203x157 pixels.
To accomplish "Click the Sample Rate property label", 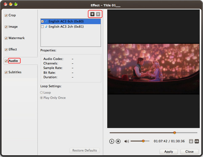I will 53,68.
